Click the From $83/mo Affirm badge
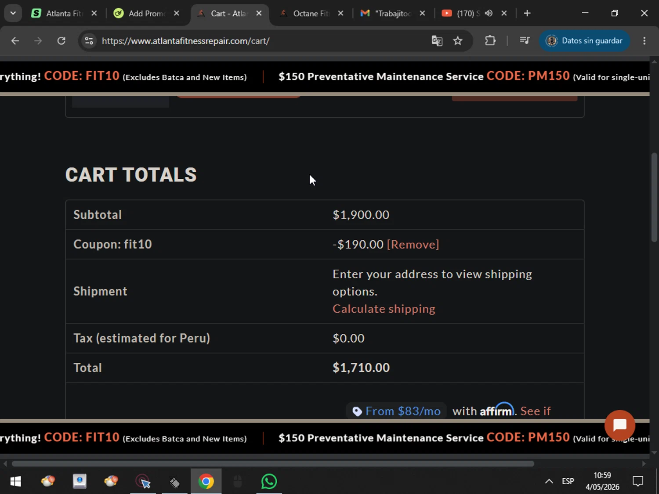The image size is (659, 494). click(x=396, y=411)
